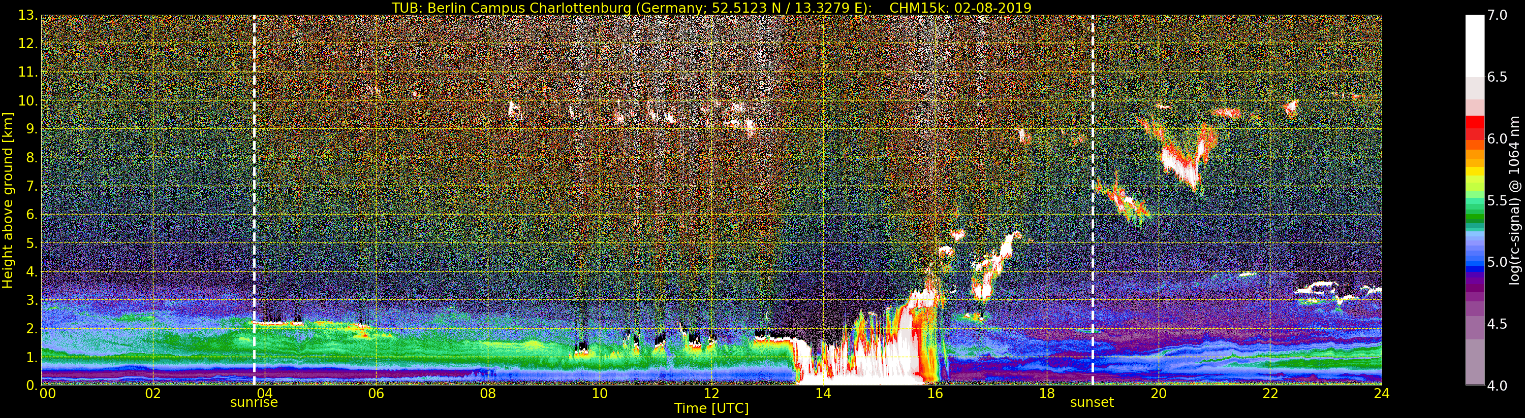Screen dimensions: 1525x418
Task: Click the colorbar tick value 6.0
Action: point(1497,139)
